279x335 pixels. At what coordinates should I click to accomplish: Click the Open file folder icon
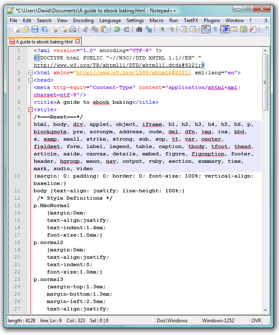pyautogui.click(x=25, y=29)
